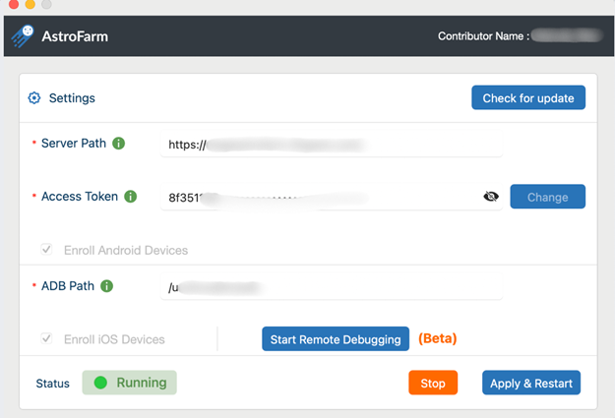Click the Access Token info icon
Viewport: 615px width, 418px height.
131,197
